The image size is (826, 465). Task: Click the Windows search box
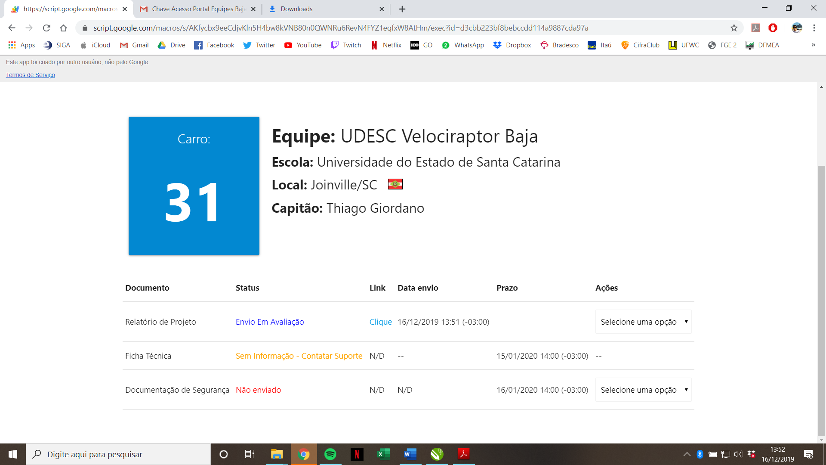tap(118, 454)
